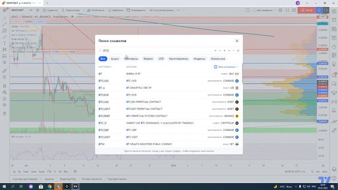Viewport: 338px width, 190px height.
Task: Choose BTCUSDT BTC/USDT Coinbase result
Action: [169, 137]
